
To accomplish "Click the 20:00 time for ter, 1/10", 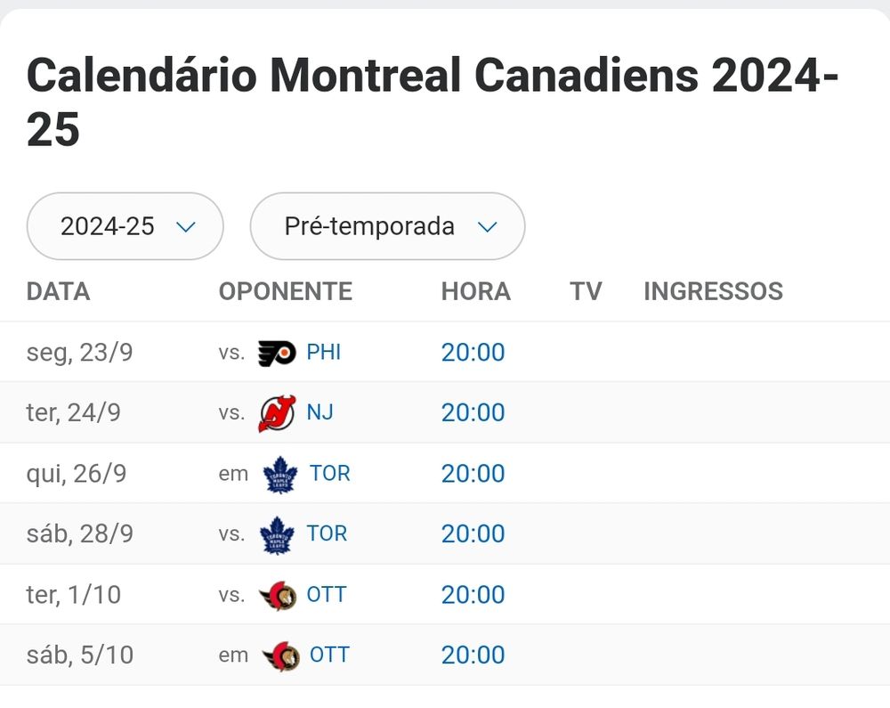I will point(473,595).
